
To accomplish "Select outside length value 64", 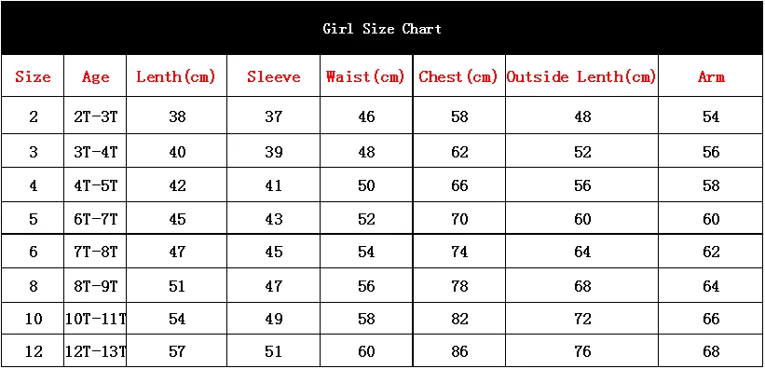I will pos(581,252).
